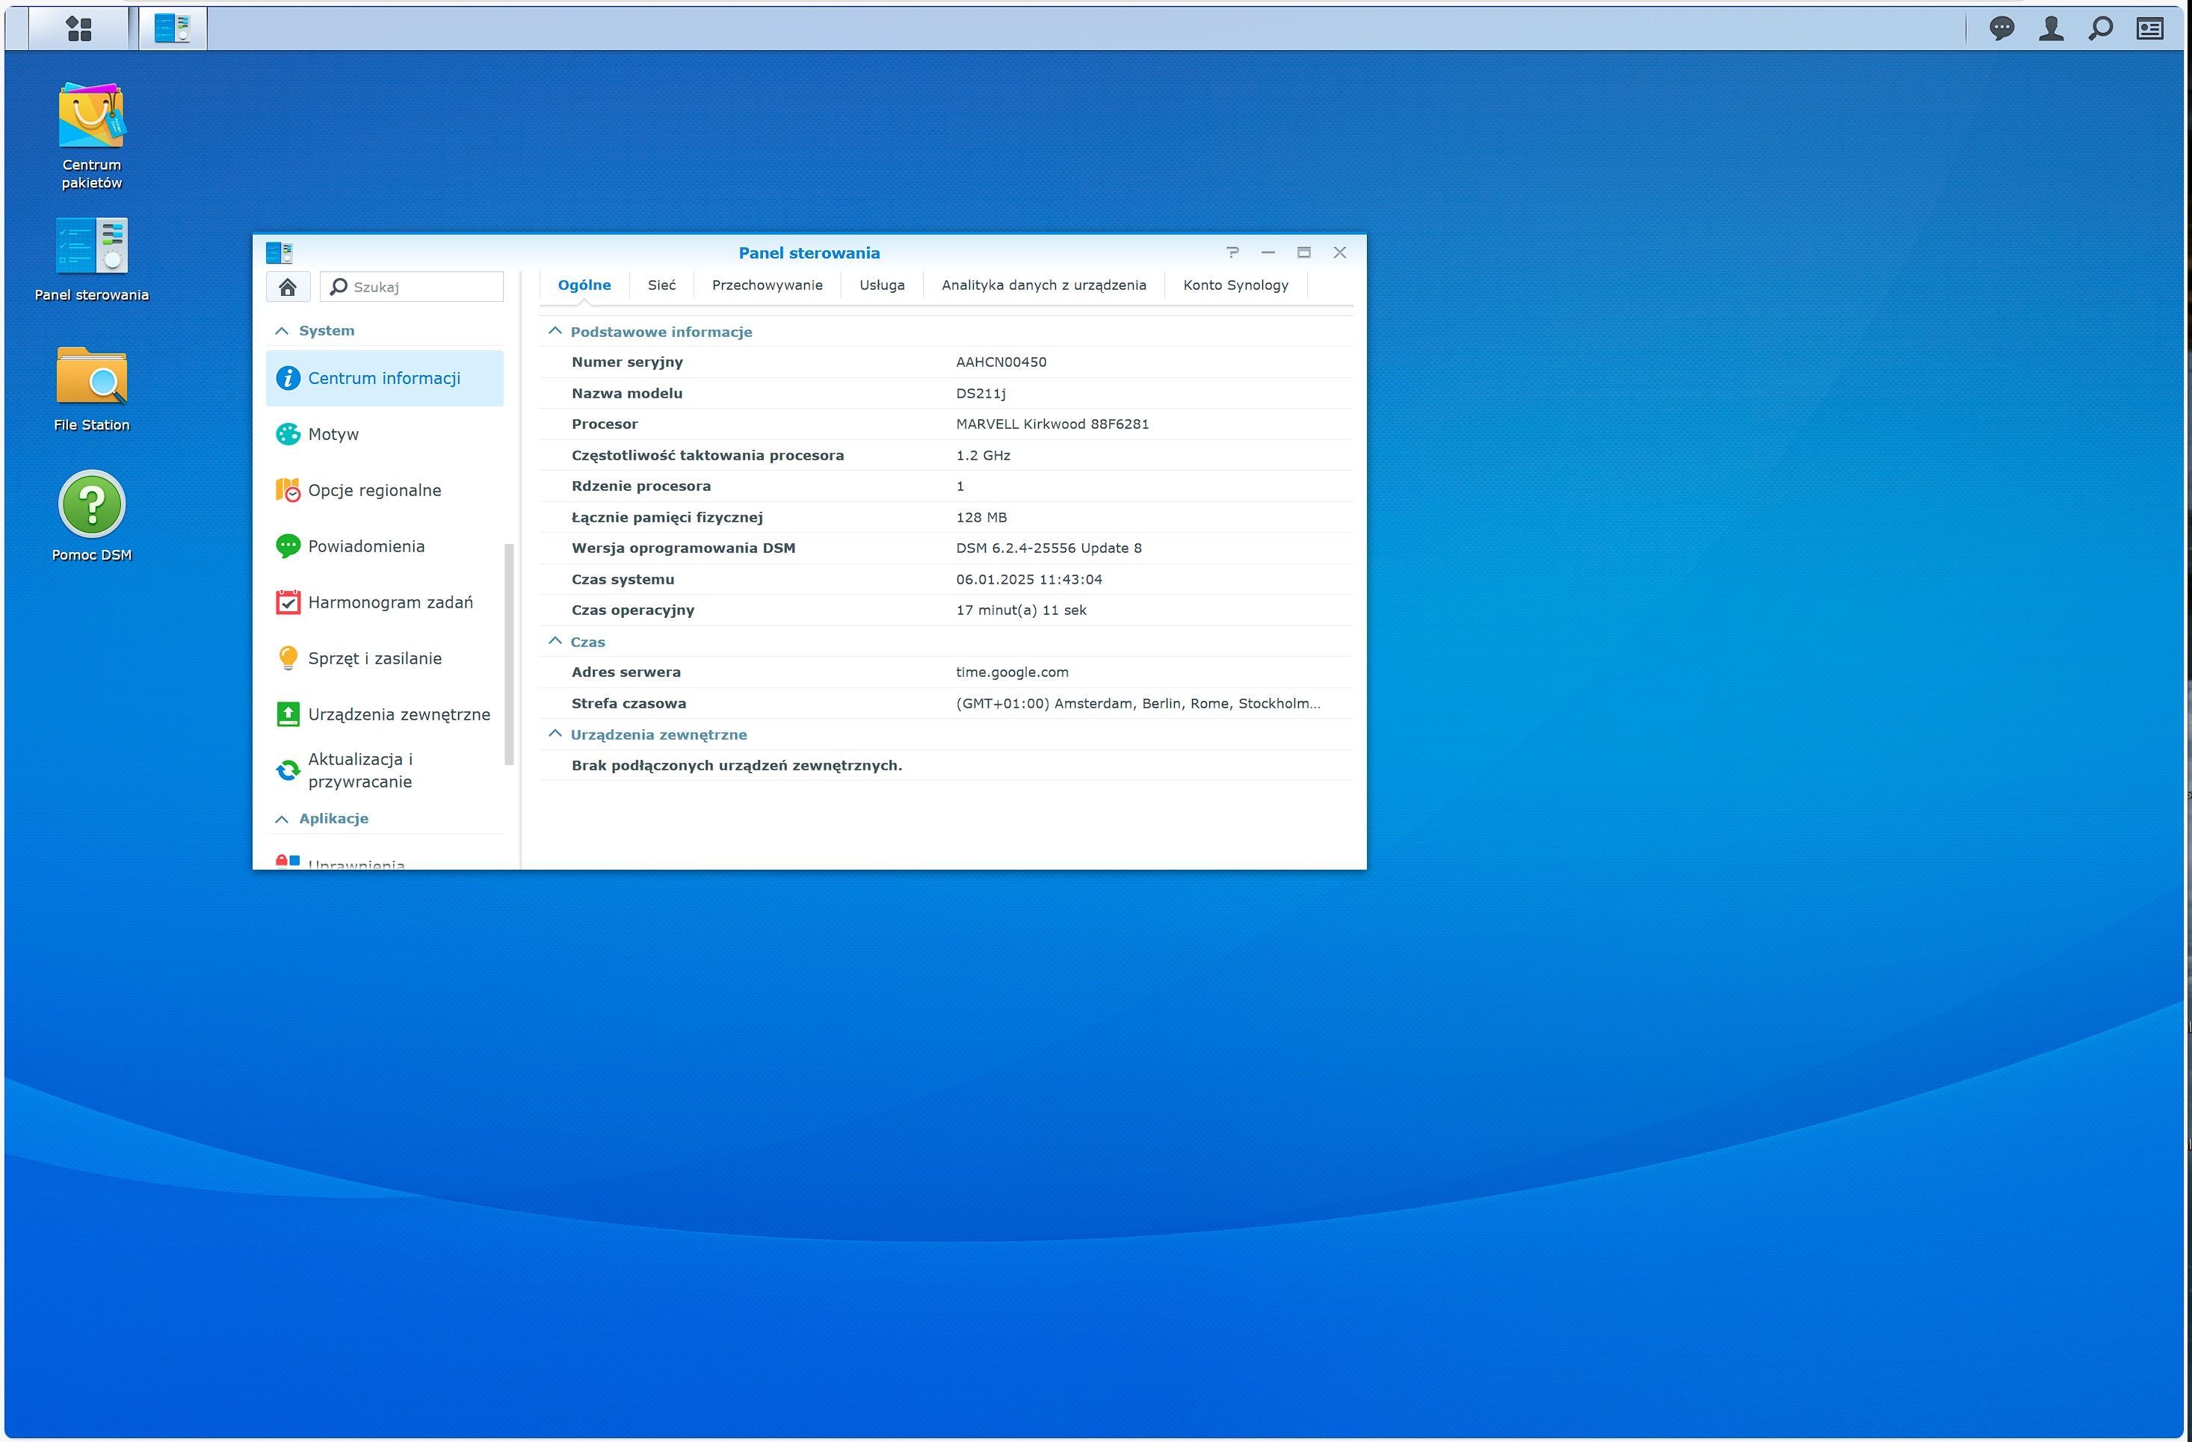This screenshot has height=1442, width=2192.
Task: Click the Szukaj search field
Action: coord(412,288)
